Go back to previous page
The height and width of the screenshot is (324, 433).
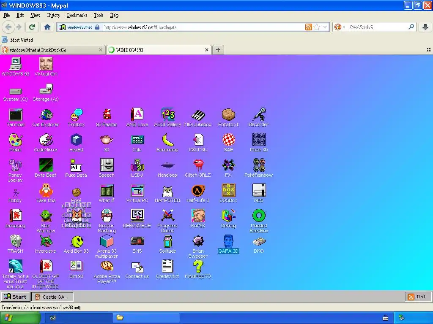click(x=8, y=27)
